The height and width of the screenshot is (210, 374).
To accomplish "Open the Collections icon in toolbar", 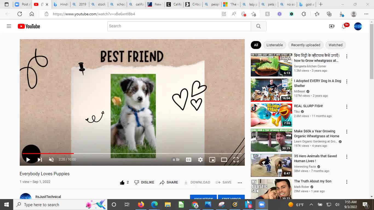I will pos(329,14).
